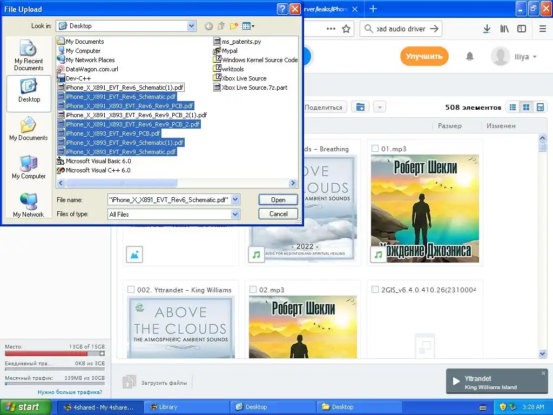Image resolution: width=553 pixels, height=415 pixels.
Task: Open the View menu icon in File Upload
Action: tap(248, 26)
